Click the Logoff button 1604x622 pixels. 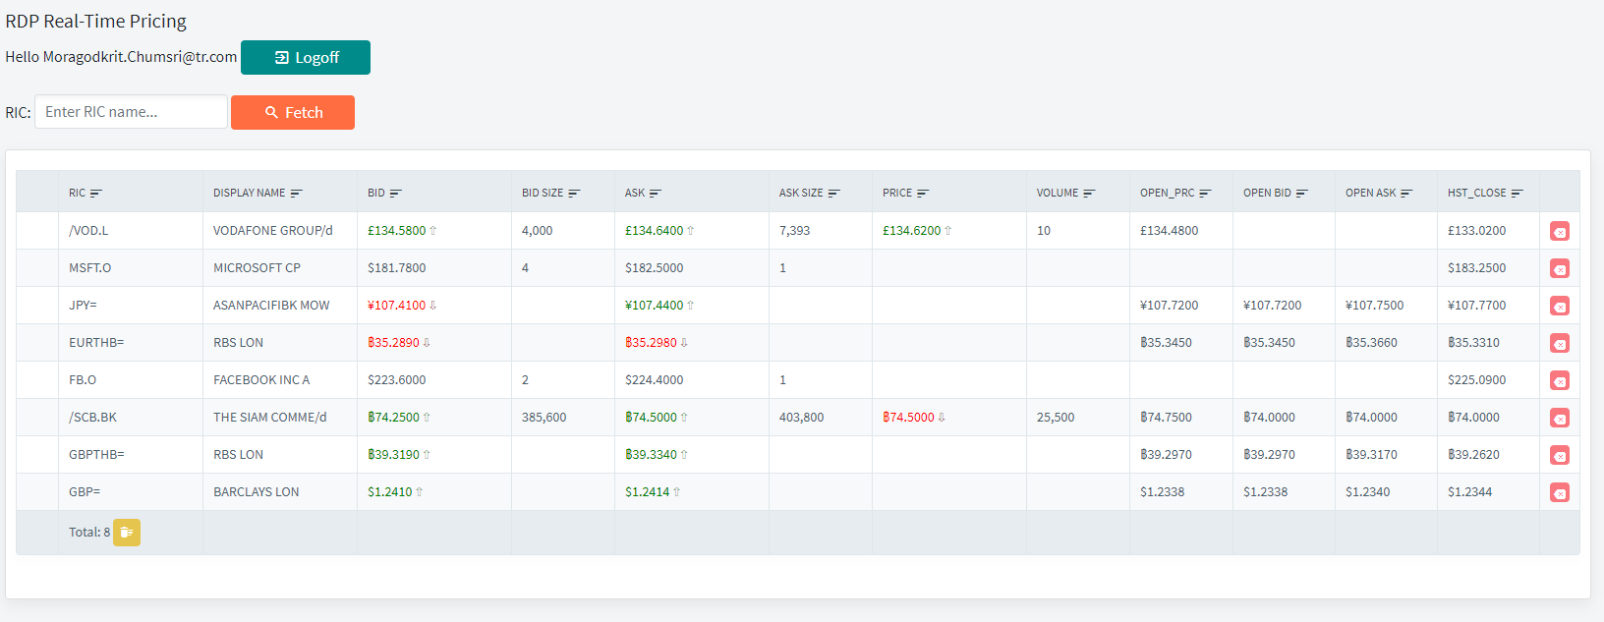pos(306,58)
